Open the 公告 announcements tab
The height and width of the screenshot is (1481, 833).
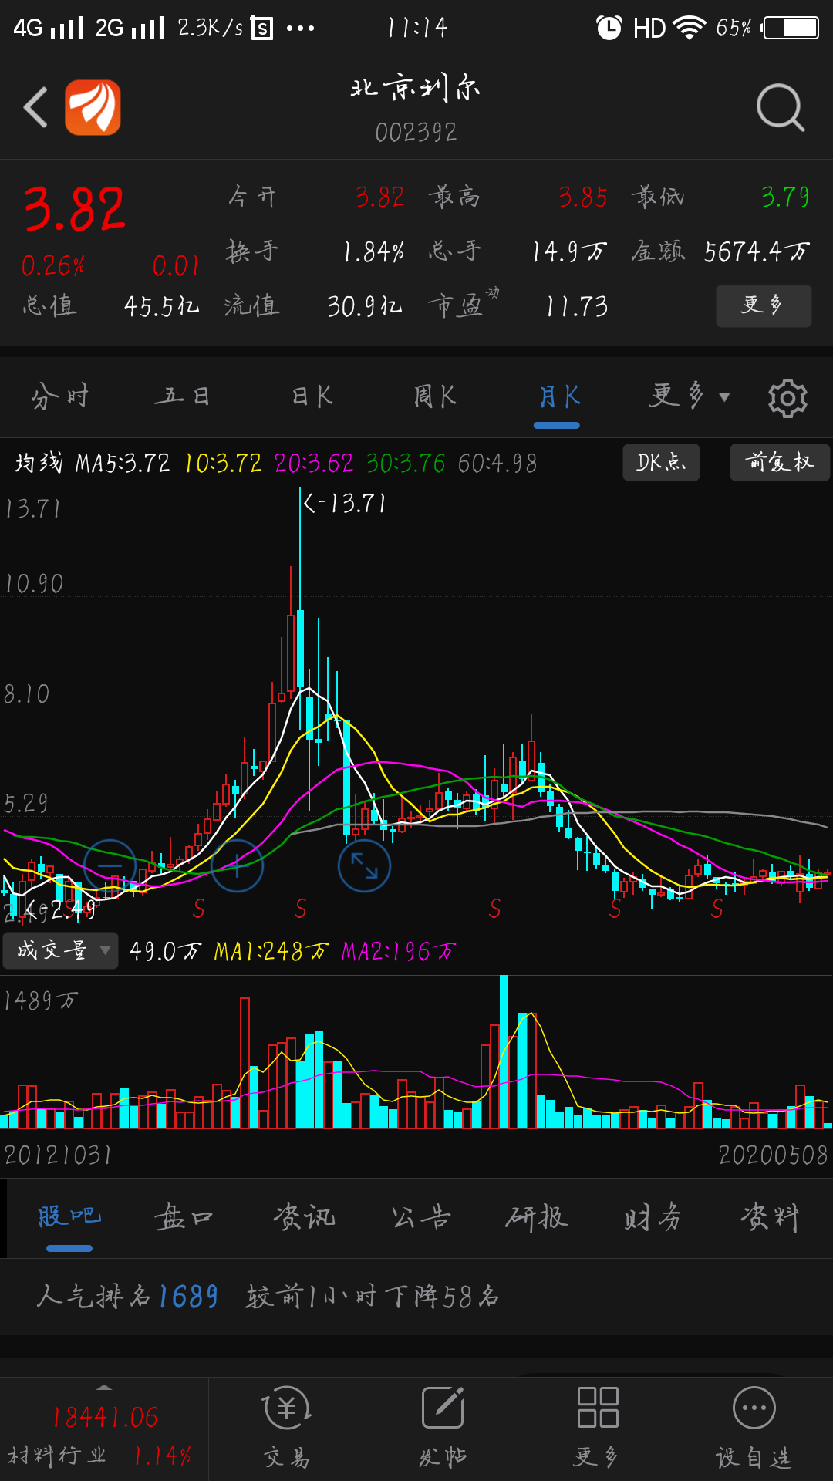point(421,1217)
